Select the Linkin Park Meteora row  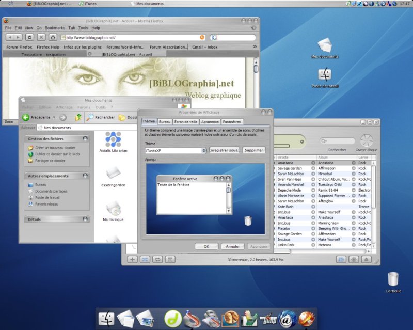(323, 245)
